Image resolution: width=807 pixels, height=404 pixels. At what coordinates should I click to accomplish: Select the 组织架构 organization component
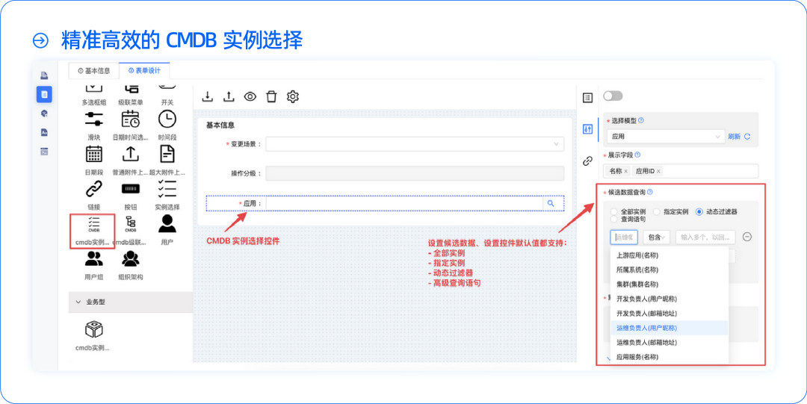pyautogui.click(x=130, y=258)
